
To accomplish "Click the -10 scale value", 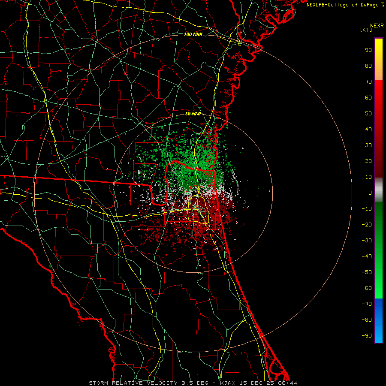I will 367,209.
